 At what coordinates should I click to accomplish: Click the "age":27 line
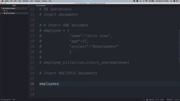pyautogui.click(x=79, y=41)
